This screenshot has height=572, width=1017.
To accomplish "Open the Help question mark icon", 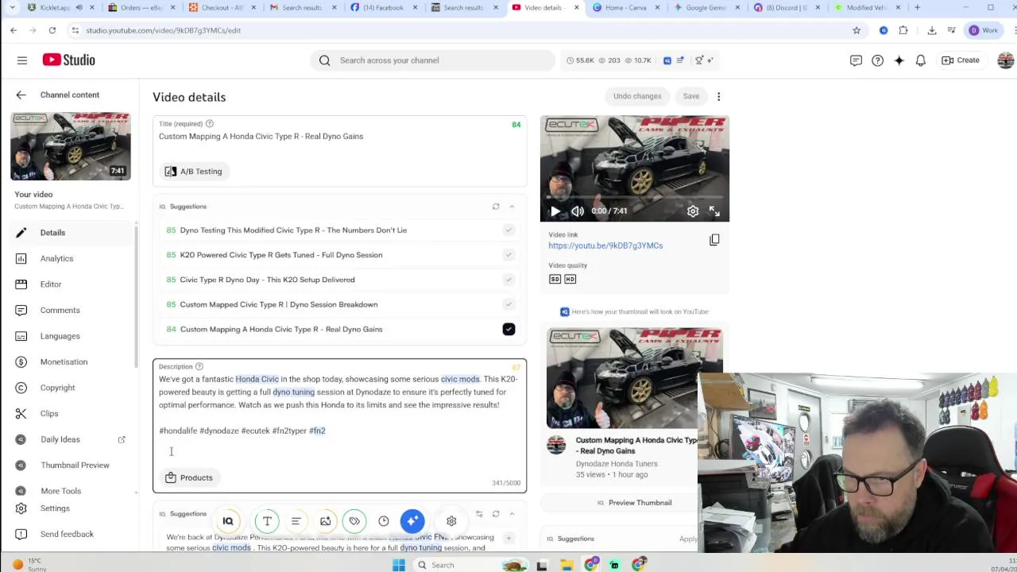I will click(877, 60).
